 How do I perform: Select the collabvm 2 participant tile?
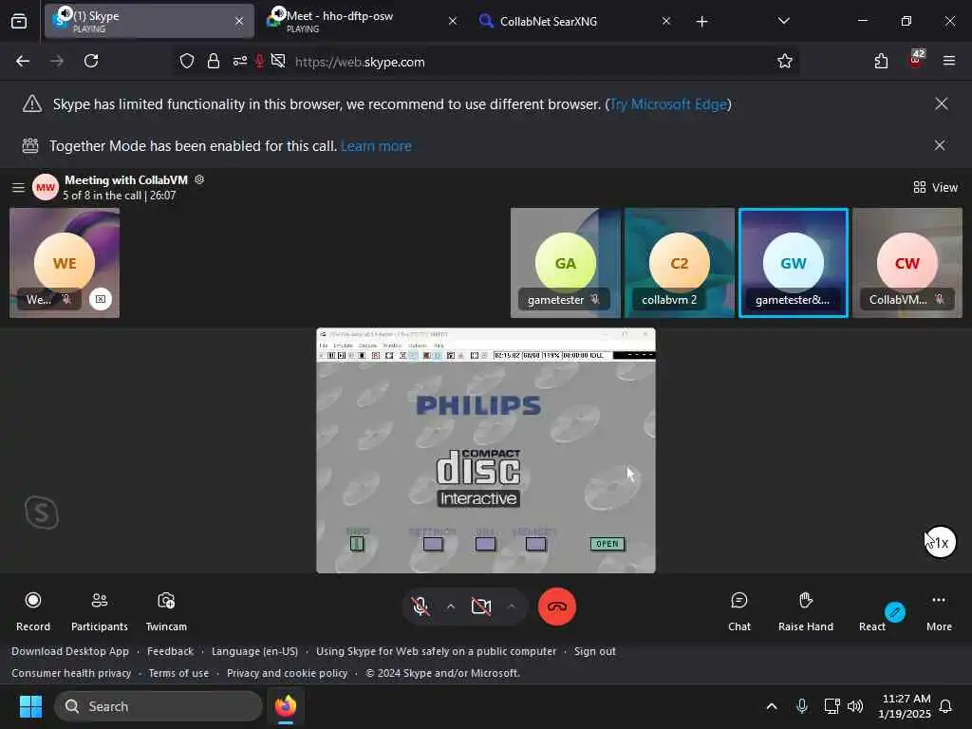(679, 263)
